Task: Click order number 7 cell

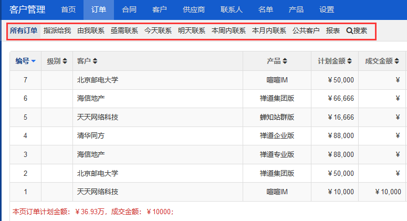Action: click(x=25, y=80)
